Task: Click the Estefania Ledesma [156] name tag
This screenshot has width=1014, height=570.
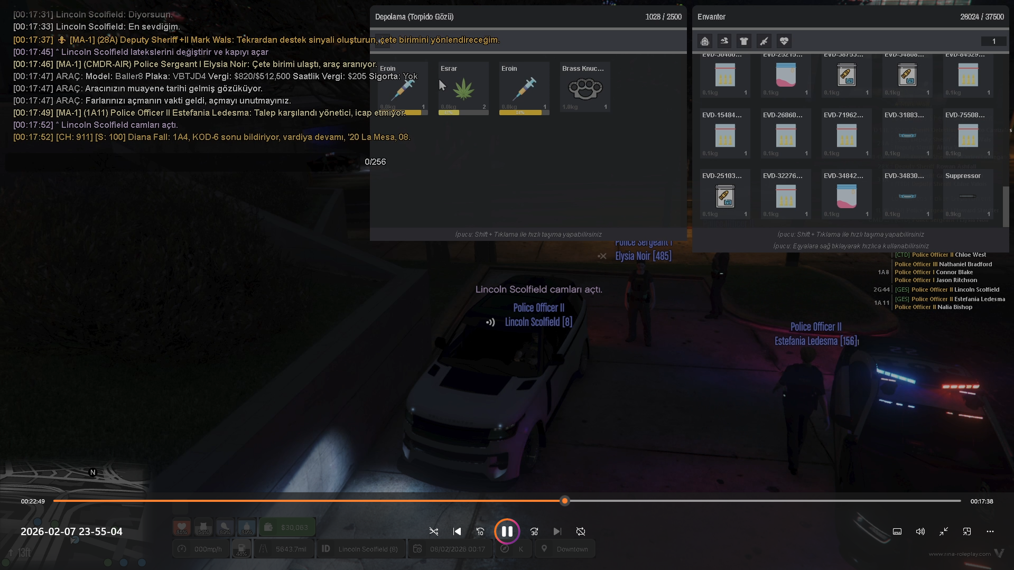Action: coord(816,341)
